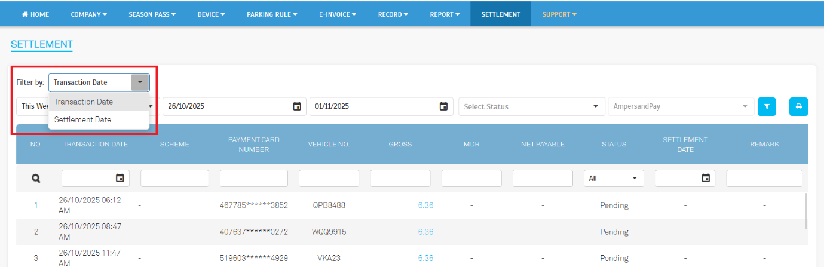Viewport: 824px width, 267px height.
Task: Click the blue filter funnel icon button
Action: [x=766, y=107]
